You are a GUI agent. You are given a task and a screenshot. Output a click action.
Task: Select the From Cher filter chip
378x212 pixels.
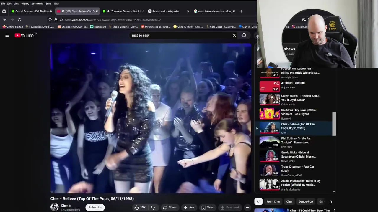coord(273,202)
